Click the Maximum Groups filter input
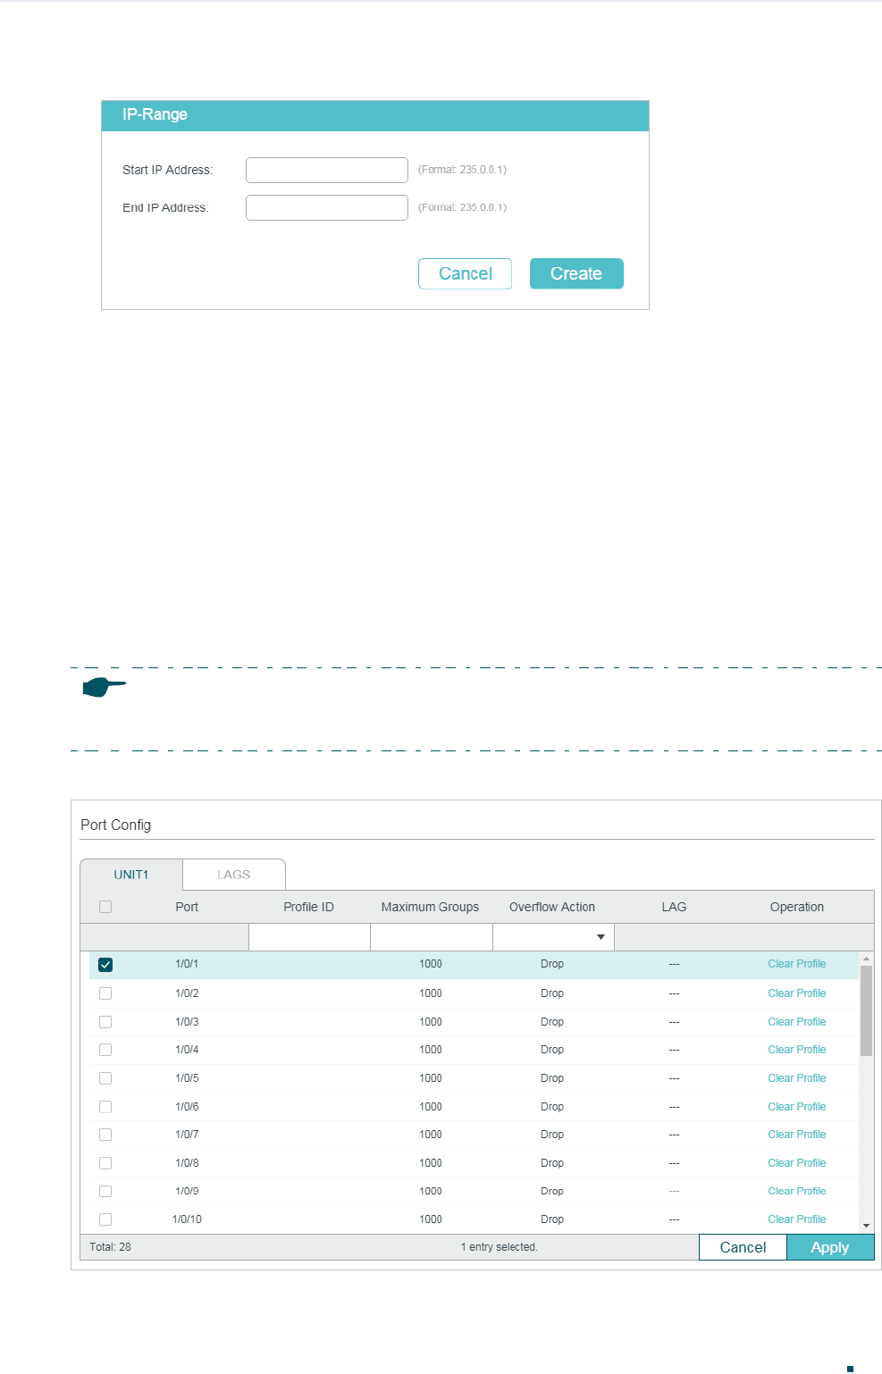882x1374 pixels. click(432, 937)
